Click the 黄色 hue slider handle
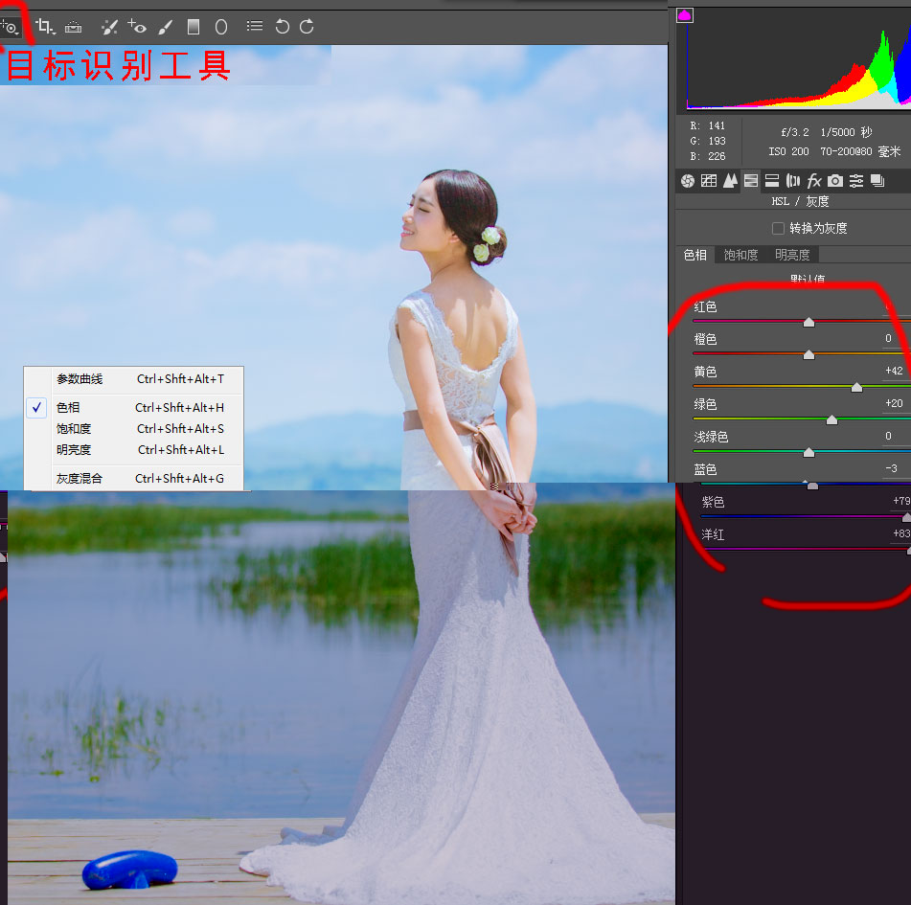The height and width of the screenshot is (905, 911). (x=856, y=388)
